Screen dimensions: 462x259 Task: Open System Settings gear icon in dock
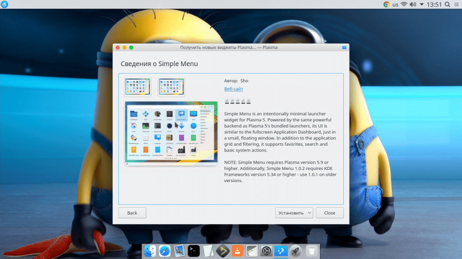[266, 251]
